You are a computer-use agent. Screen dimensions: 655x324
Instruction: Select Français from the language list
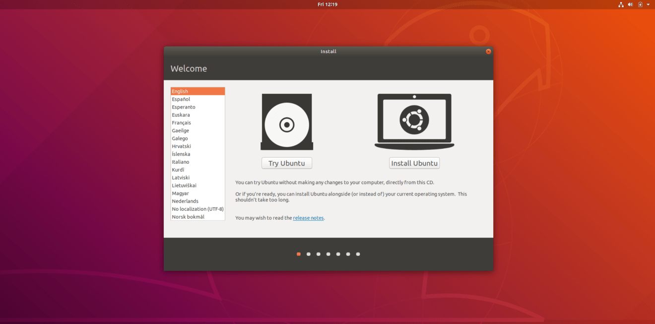(197, 122)
